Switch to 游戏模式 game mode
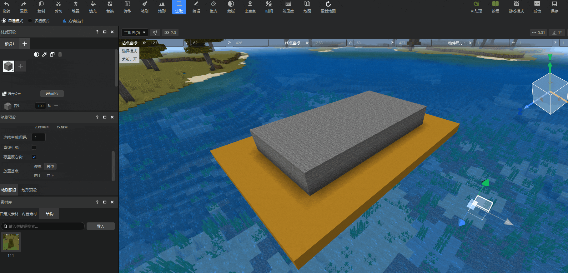This screenshot has width=568, height=273. point(516,7)
